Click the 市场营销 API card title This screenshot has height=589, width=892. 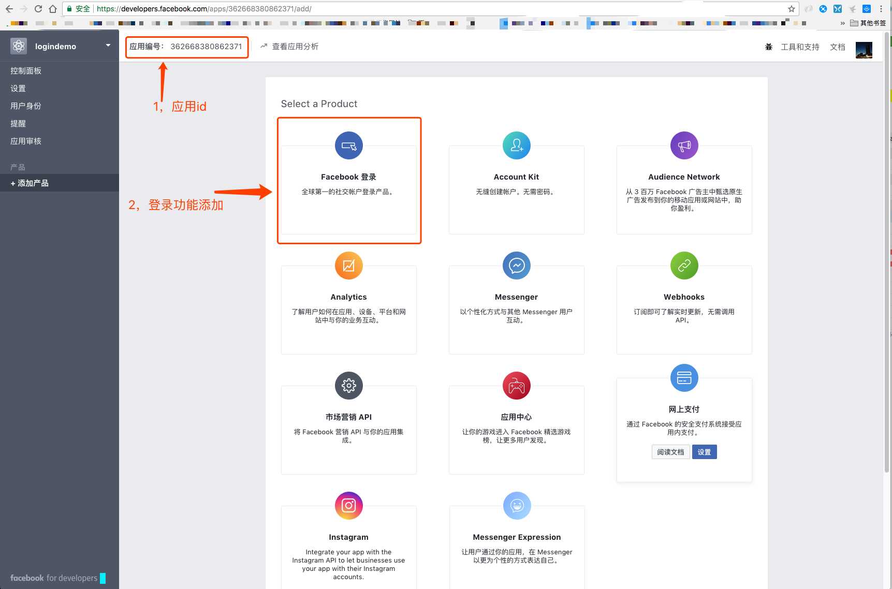(348, 417)
